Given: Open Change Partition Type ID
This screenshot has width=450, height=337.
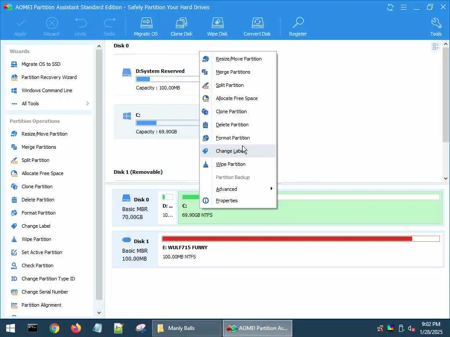Looking at the screenshot, I should click(48, 279).
